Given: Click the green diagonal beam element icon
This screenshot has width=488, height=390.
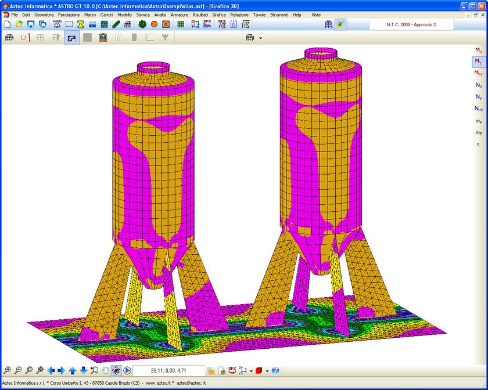Looking at the screenshot, I should (x=116, y=24).
